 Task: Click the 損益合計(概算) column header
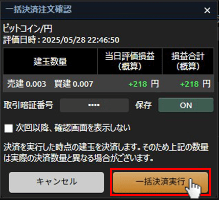pos(188,61)
